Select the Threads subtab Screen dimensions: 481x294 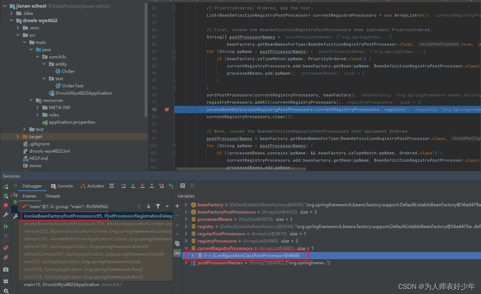click(x=53, y=196)
